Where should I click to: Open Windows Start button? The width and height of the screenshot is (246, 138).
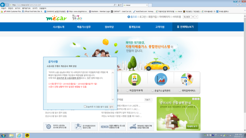(3, 135)
